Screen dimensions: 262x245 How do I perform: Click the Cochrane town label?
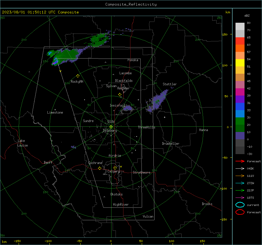[x=95, y=163]
